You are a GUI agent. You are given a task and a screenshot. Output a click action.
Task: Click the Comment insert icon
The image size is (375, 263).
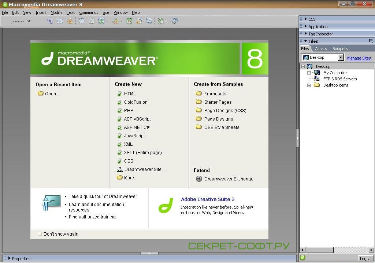point(149,21)
